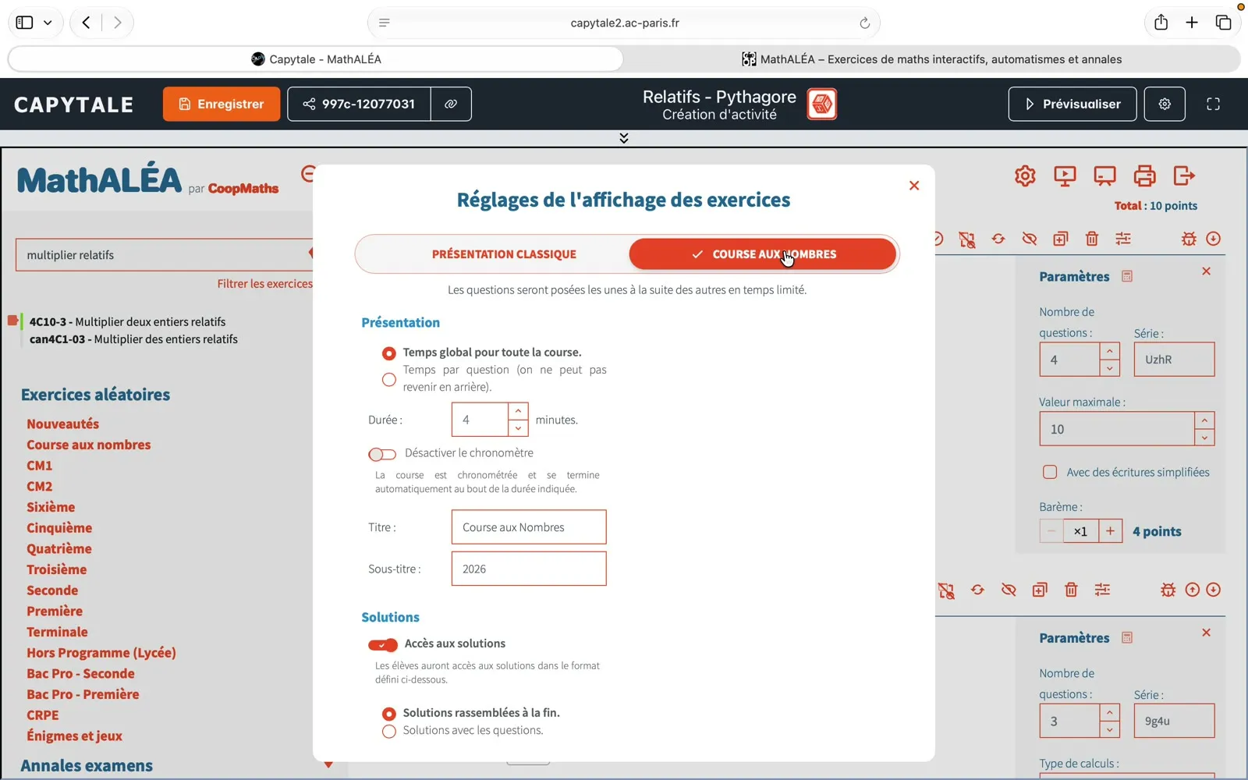Click the Titre input field
This screenshot has width=1248, height=780.
click(x=529, y=527)
